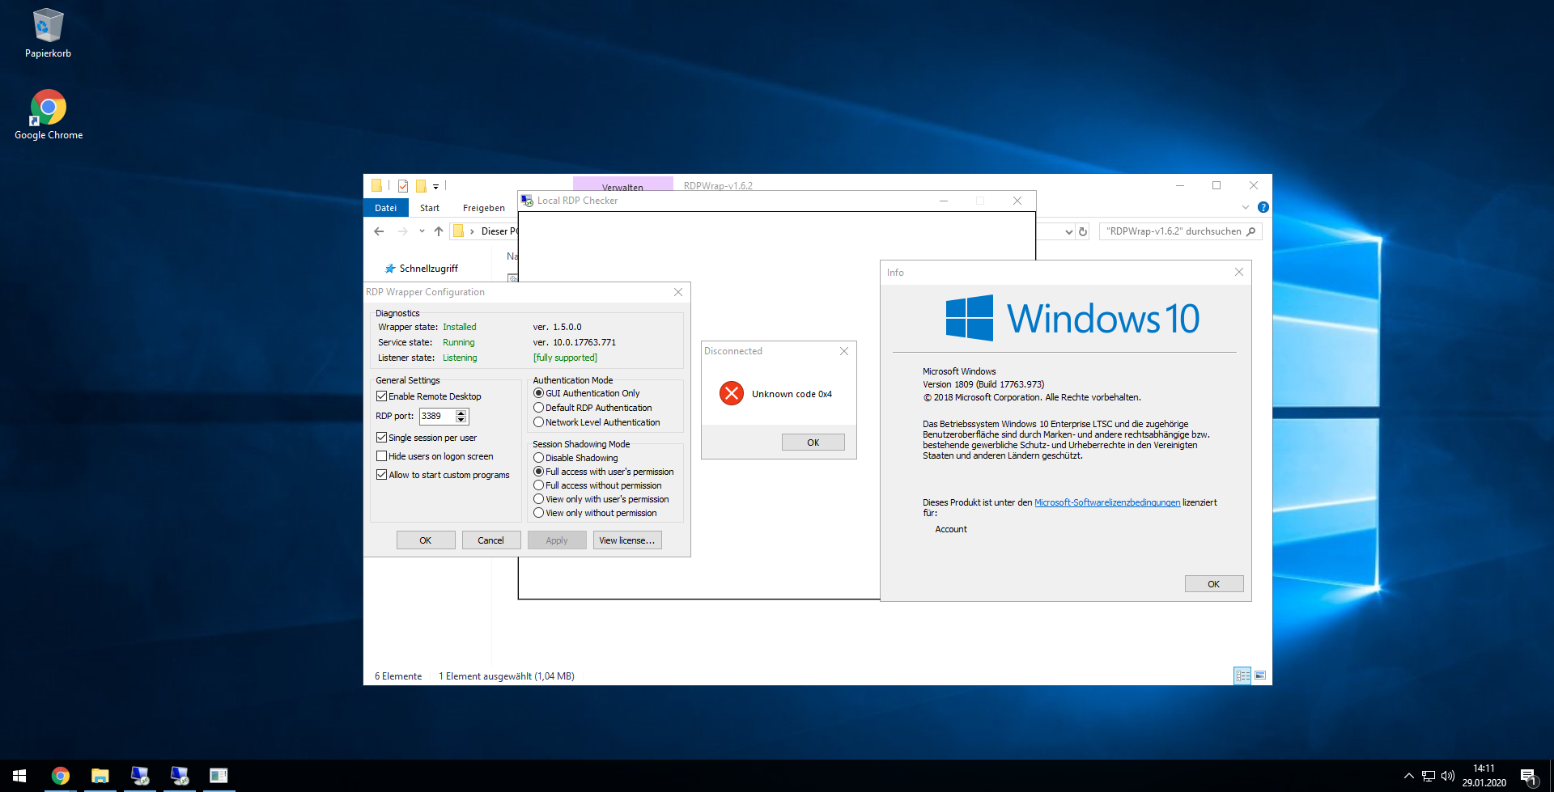
Task: Click the network tray icon
Action: [x=1429, y=776]
